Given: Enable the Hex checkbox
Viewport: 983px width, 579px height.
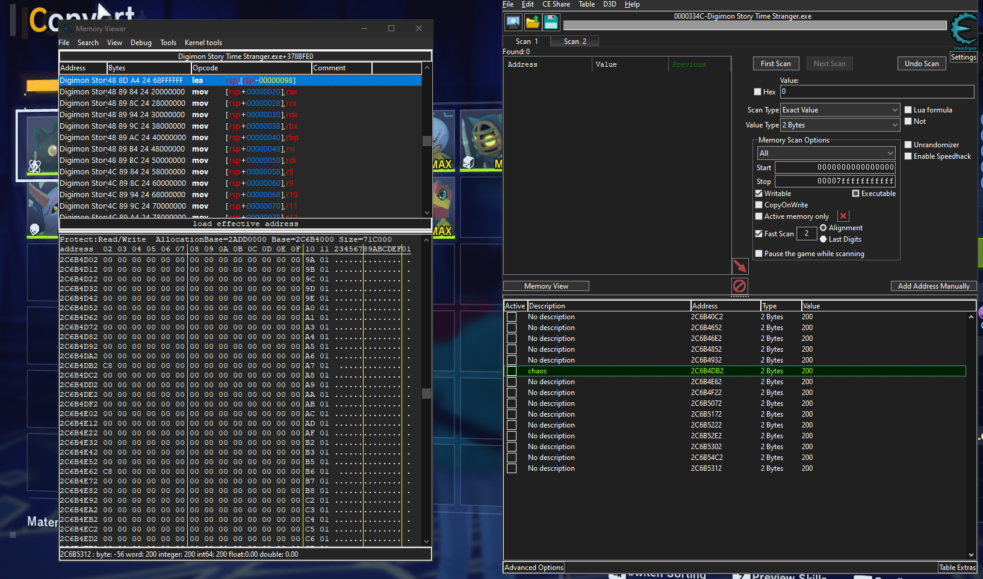Looking at the screenshot, I should [758, 92].
